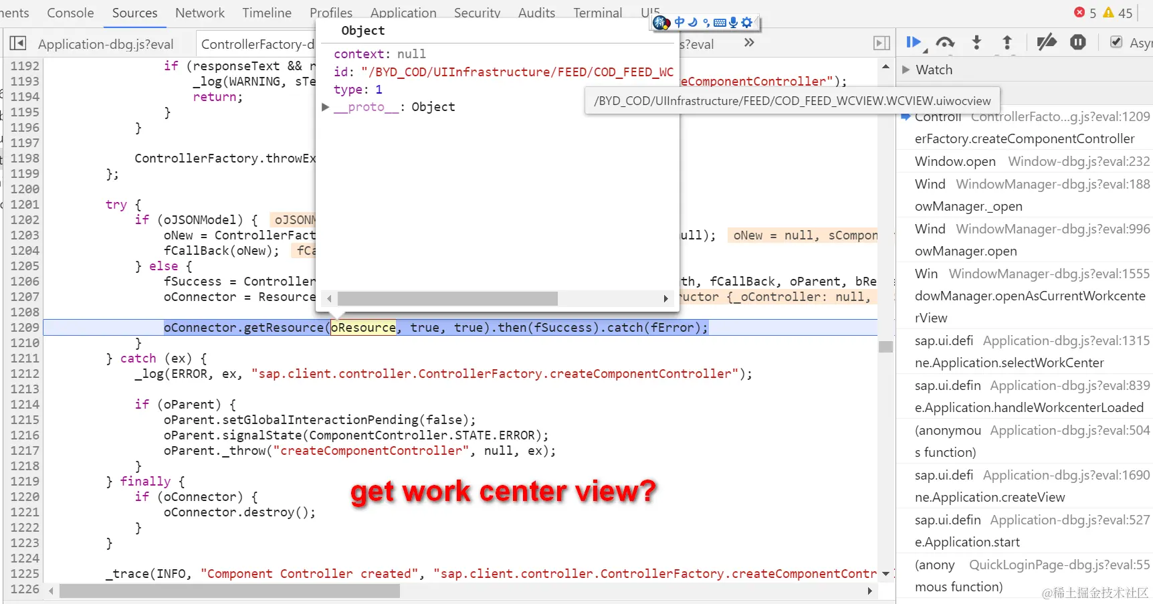Open the Terminal tab
The height and width of the screenshot is (604, 1153).
[x=597, y=13]
